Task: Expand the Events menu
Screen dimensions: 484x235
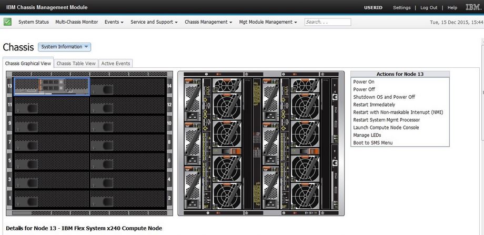Action: pyautogui.click(x=114, y=22)
